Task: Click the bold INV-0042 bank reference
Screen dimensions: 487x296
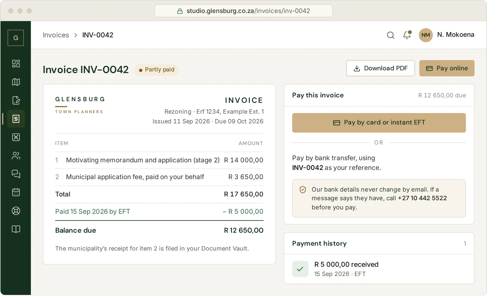Action: coord(308,168)
